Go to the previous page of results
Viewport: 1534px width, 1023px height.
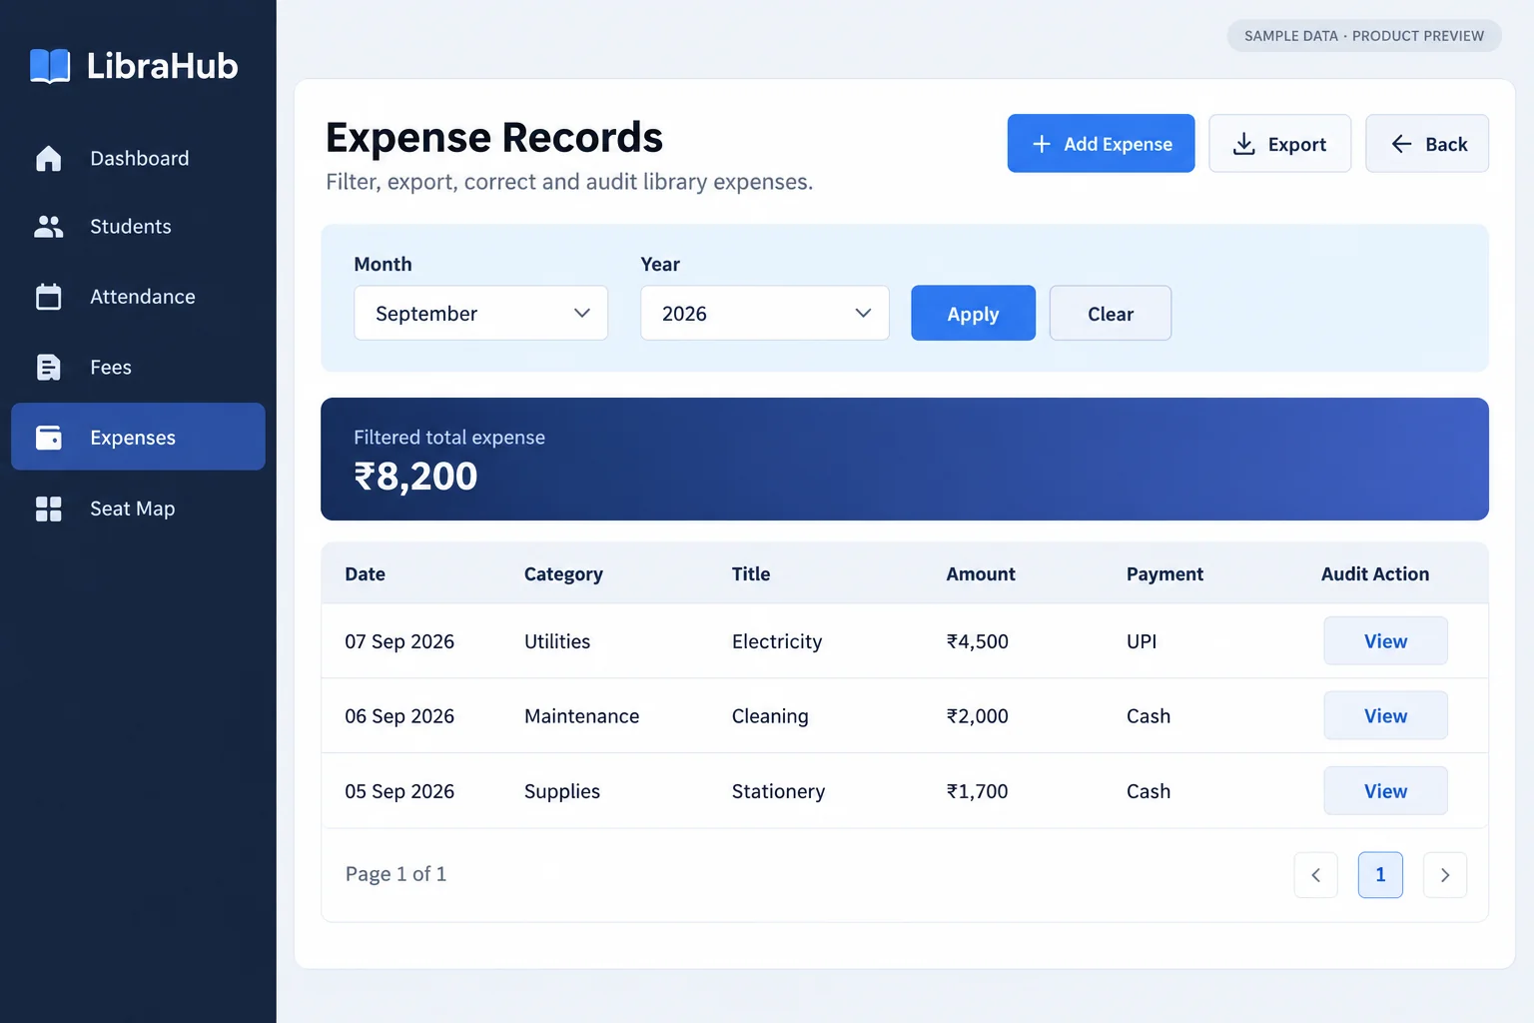(1316, 875)
